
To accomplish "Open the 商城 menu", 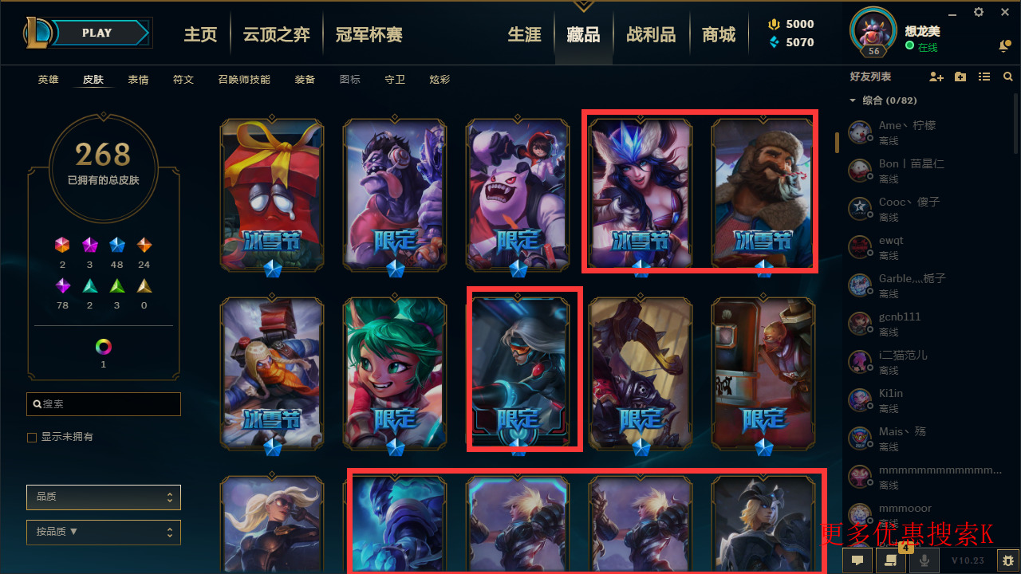I will pos(719,34).
